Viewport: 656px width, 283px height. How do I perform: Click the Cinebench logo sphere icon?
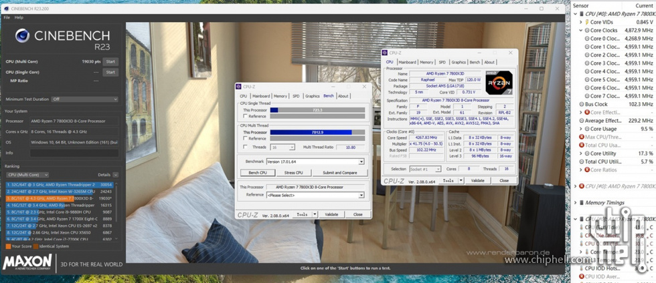pos(22,36)
